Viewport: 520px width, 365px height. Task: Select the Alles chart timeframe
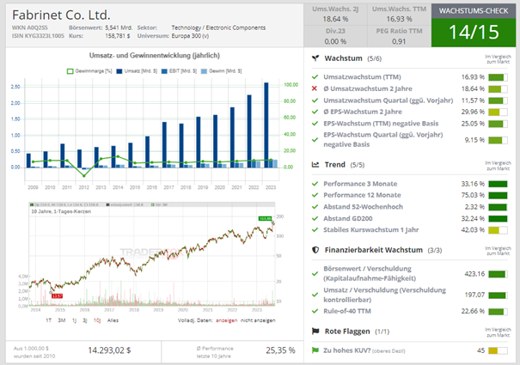(x=113, y=320)
